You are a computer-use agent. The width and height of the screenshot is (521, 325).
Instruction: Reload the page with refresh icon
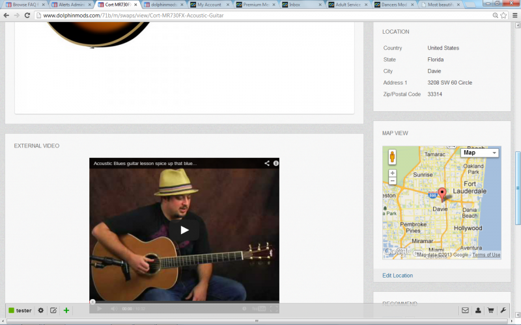[27, 15]
